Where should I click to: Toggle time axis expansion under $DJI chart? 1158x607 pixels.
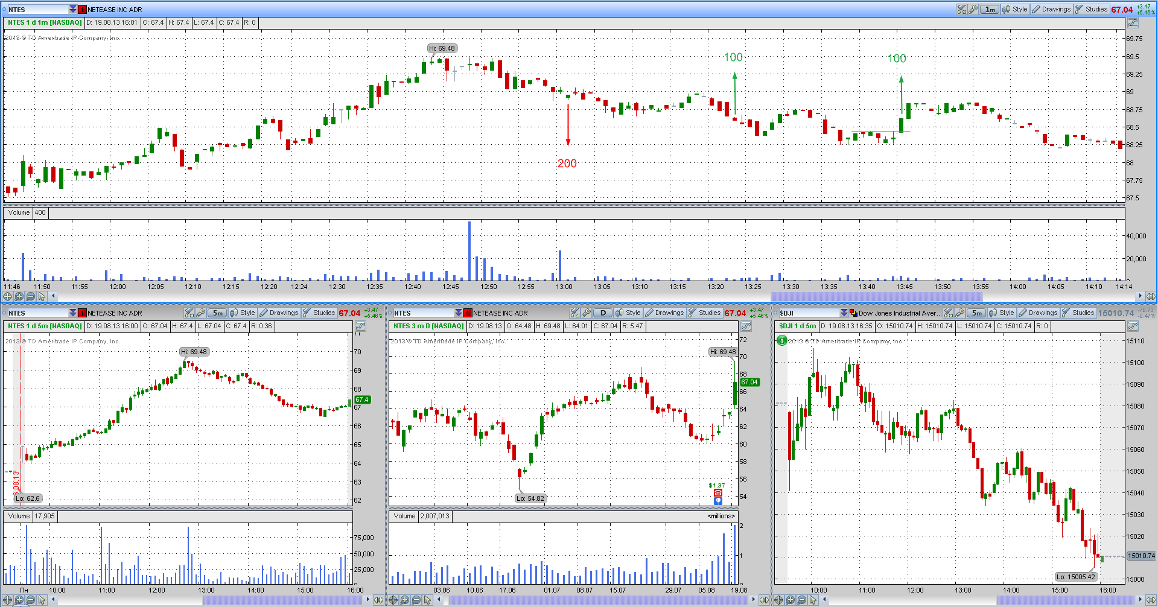point(1151,600)
